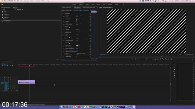
Task: Select the Slip tool
Action: [174, 71]
